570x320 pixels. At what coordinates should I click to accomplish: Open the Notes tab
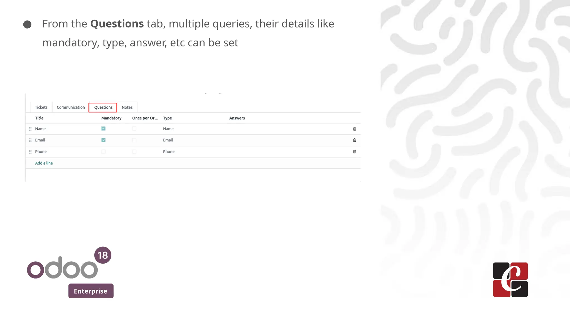[127, 107]
